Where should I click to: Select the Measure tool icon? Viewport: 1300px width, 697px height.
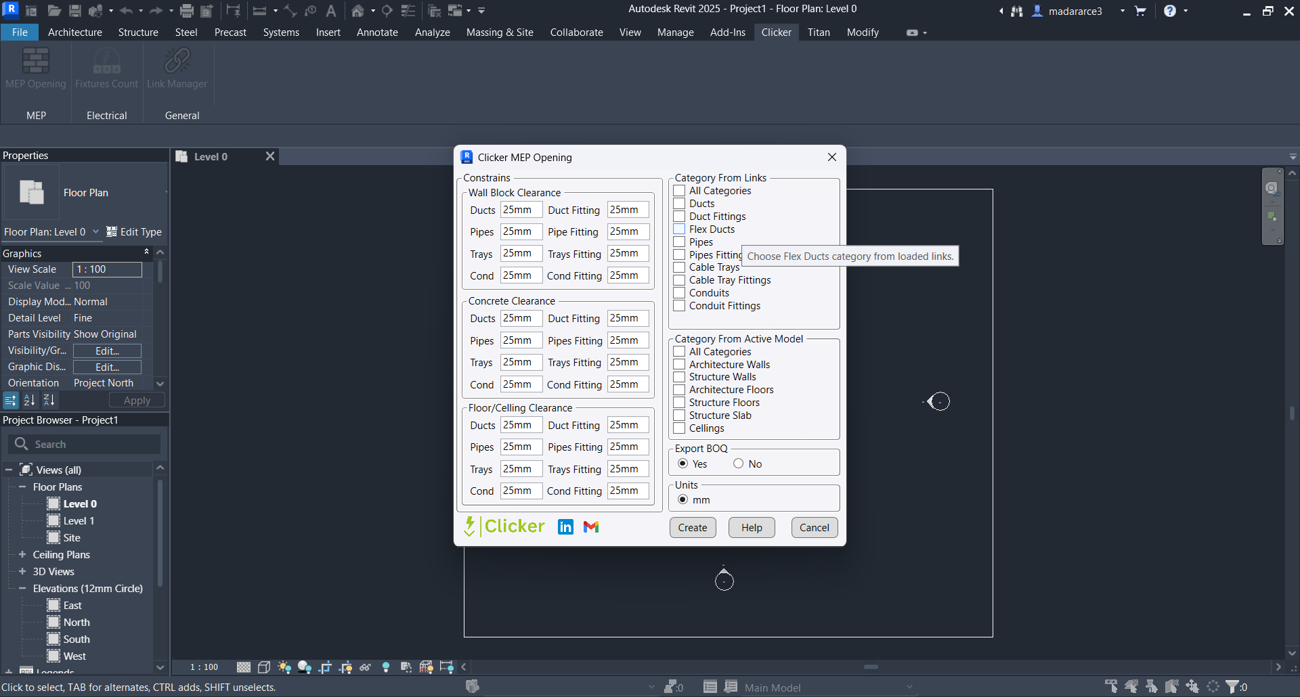tap(259, 11)
